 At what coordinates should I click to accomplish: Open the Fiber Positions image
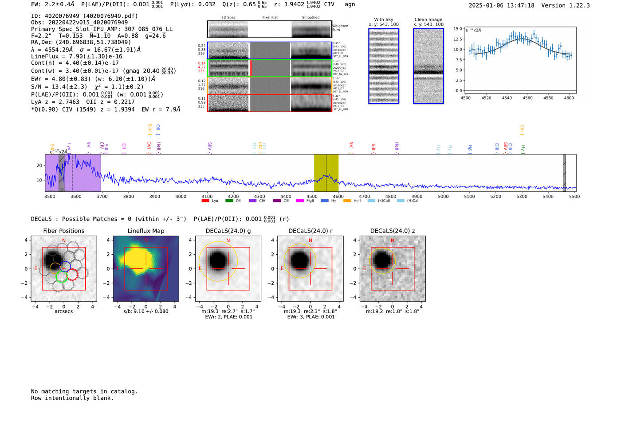click(x=64, y=269)
